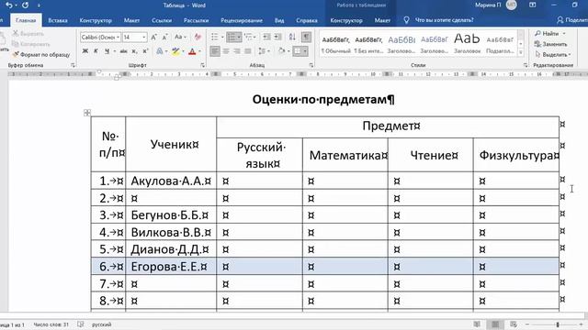Switch to Read Mode view icon
This screenshot has height=330, width=588.
(477, 324)
